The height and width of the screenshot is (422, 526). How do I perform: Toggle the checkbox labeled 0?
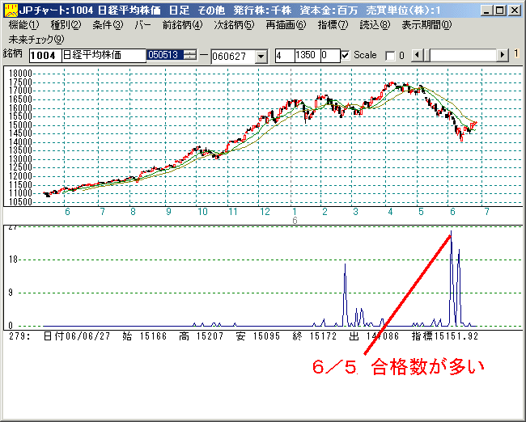click(x=390, y=56)
